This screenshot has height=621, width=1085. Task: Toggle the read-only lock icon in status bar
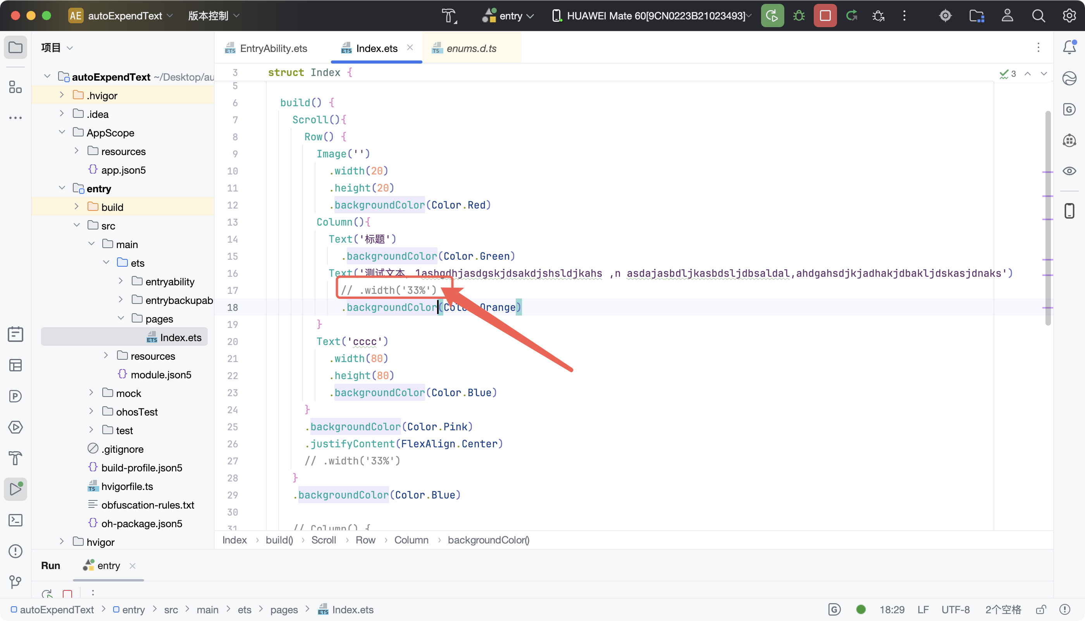click(1041, 609)
